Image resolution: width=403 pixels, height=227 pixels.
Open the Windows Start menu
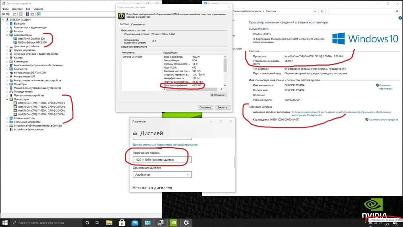tap(5, 223)
